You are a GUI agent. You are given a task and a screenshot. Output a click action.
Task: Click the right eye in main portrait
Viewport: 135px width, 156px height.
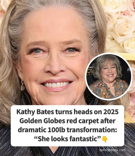pyautogui.click(x=71, y=50)
